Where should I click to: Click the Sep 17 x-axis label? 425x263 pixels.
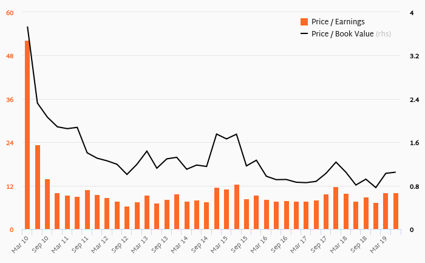click(x=319, y=245)
